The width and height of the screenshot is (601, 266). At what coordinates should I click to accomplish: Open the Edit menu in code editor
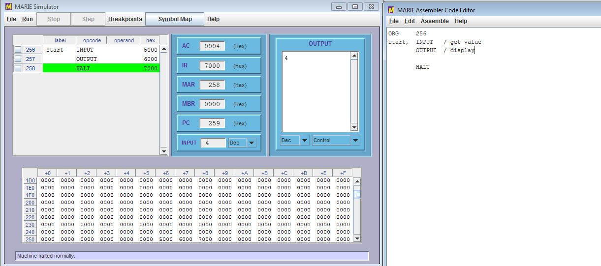coord(410,21)
